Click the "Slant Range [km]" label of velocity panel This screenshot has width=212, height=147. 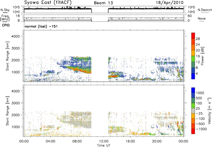[x=8, y=111]
